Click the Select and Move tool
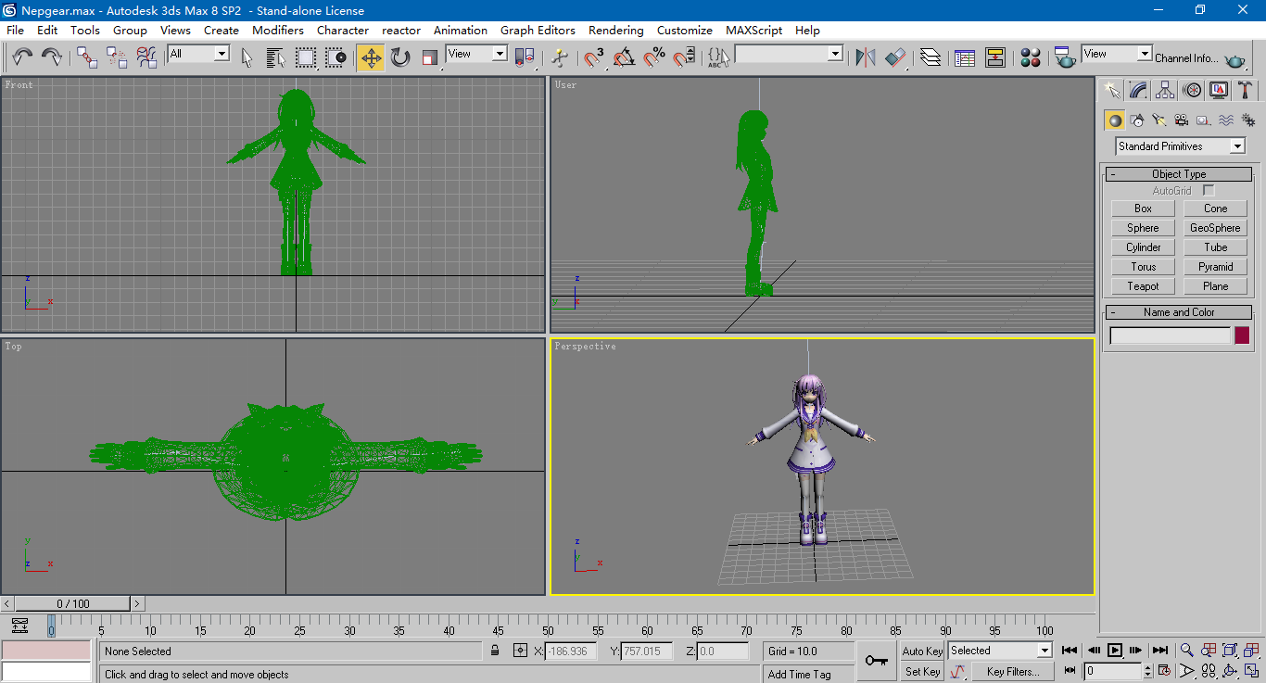Viewport: 1266px width, 683px height. point(371,57)
